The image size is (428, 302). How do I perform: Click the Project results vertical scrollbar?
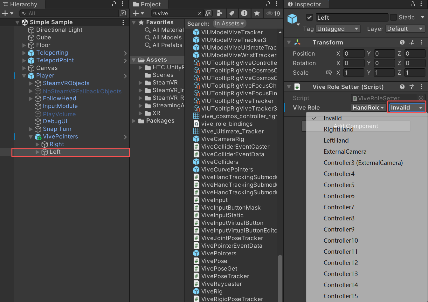tap(280, 278)
